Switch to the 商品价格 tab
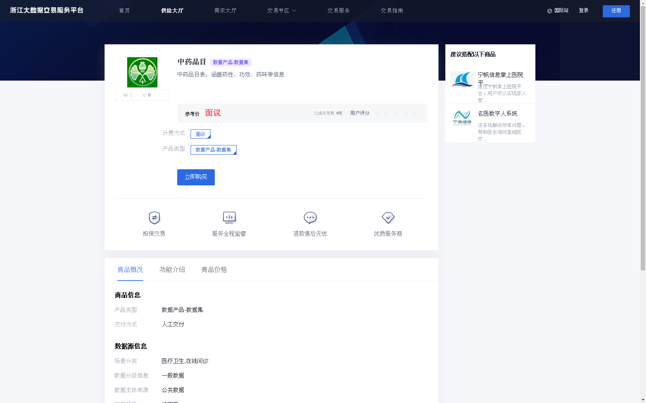 click(x=214, y=270)
